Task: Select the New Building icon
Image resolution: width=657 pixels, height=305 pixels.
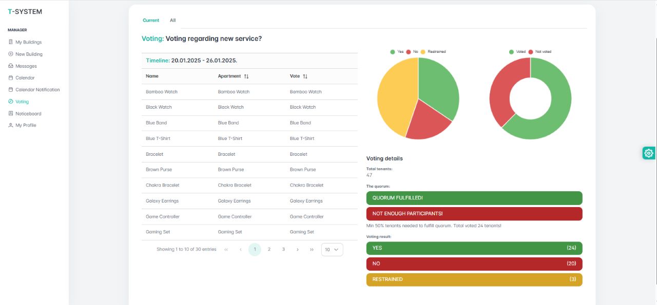Action: click(x=10, y=54)
